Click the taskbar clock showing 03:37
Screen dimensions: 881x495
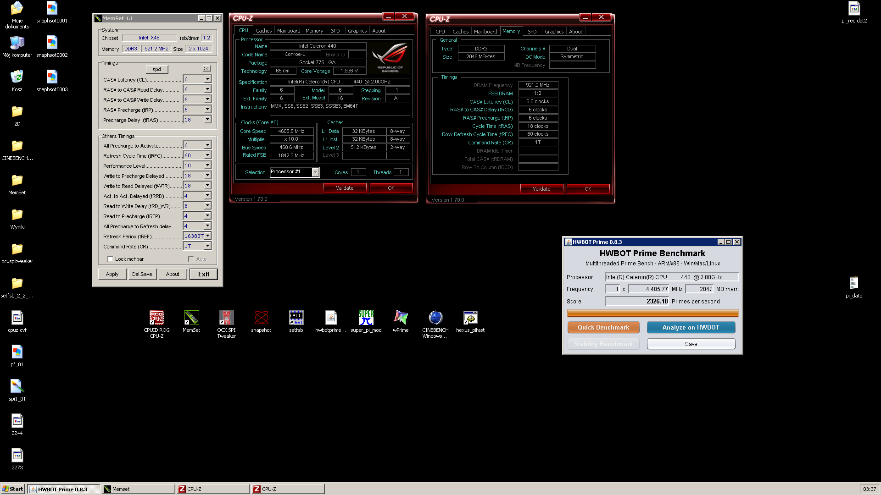coord(869,489)
